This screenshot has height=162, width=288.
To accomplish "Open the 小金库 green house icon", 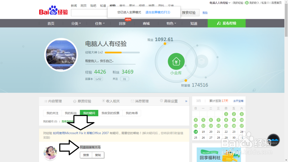I will (176, 61).
